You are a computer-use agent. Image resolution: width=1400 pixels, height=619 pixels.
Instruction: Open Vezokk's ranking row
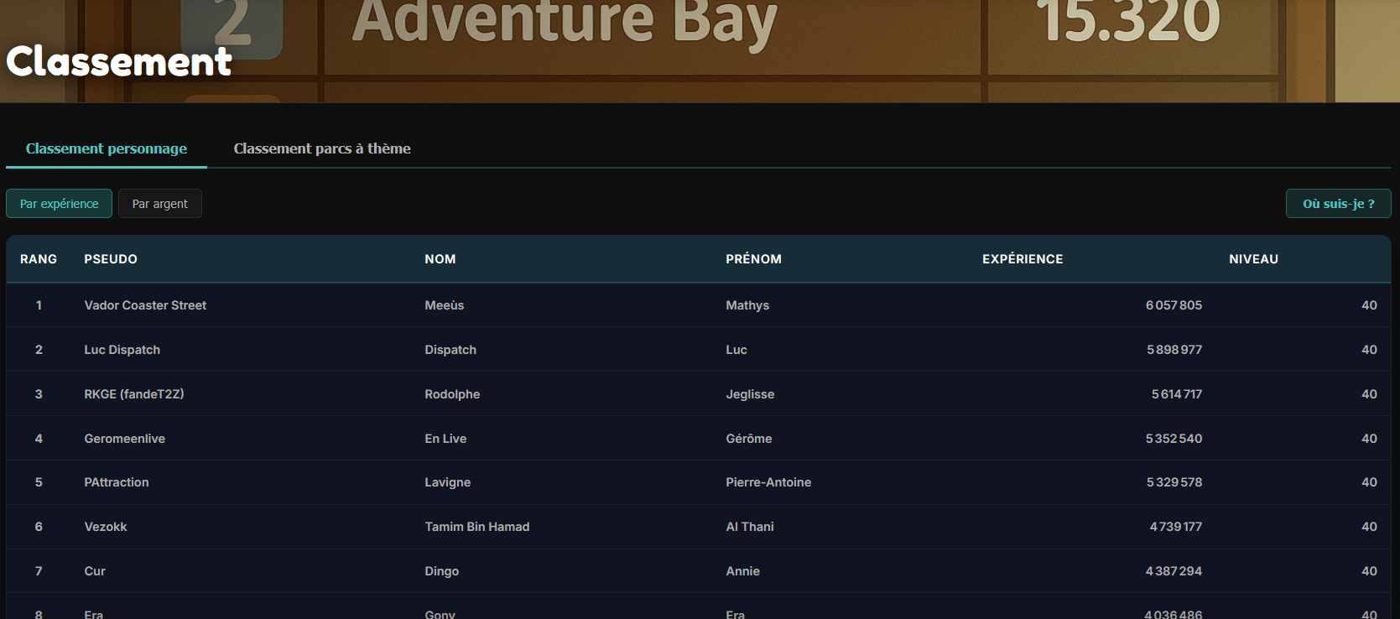(x=106, y=527)
